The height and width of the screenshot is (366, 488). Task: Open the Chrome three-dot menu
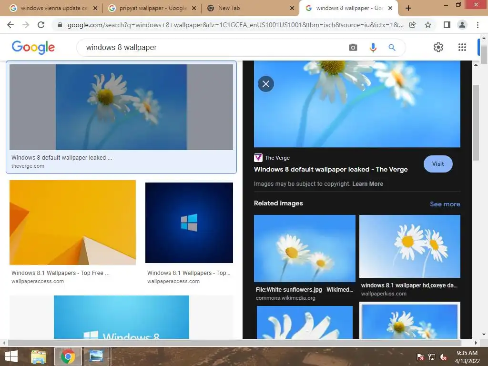pyautogui.click(x=478, y=25)
